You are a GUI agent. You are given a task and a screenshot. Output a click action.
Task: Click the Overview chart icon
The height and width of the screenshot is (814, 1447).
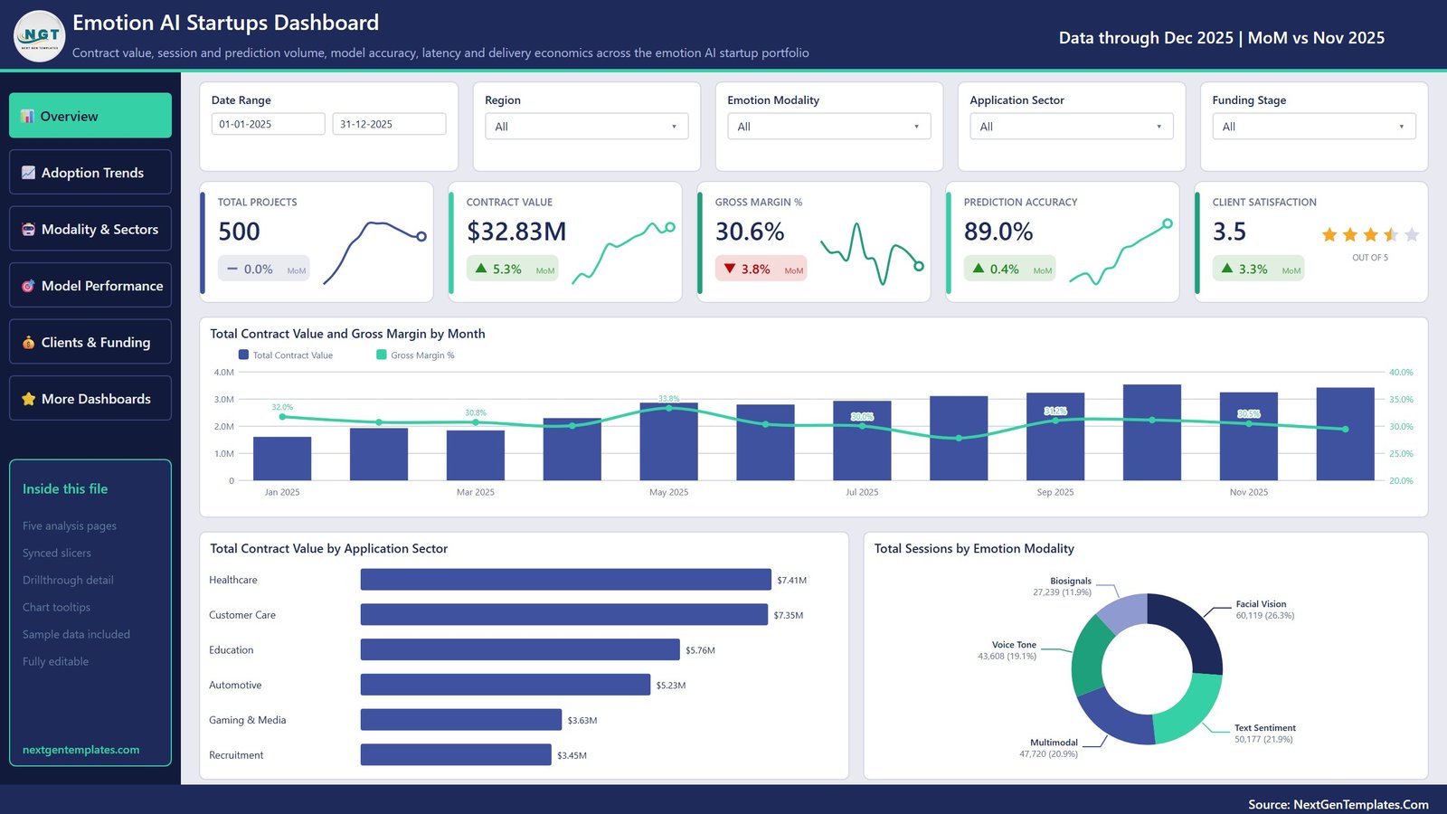[x=28, y=116]
